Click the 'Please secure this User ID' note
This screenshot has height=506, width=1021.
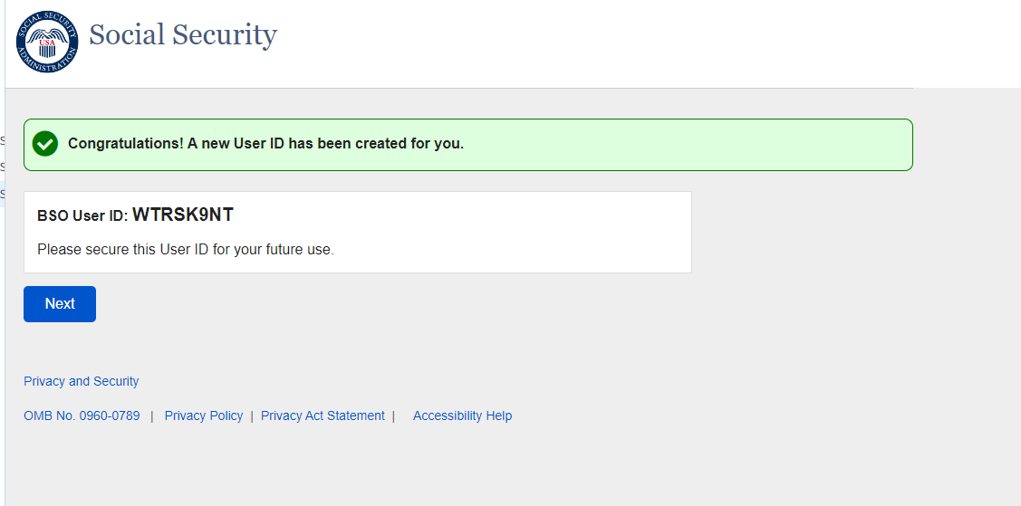186,249
